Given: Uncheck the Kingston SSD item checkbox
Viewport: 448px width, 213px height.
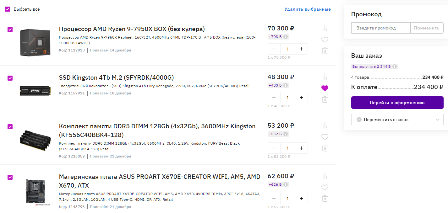Looking at the screenshot, I should pos(10,78).
